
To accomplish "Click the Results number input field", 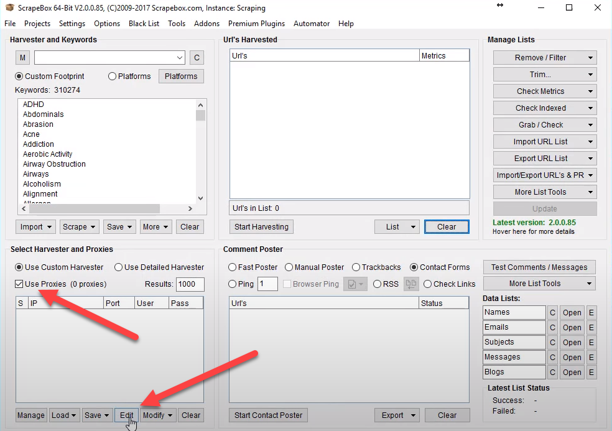I will [x=190, y=284].
